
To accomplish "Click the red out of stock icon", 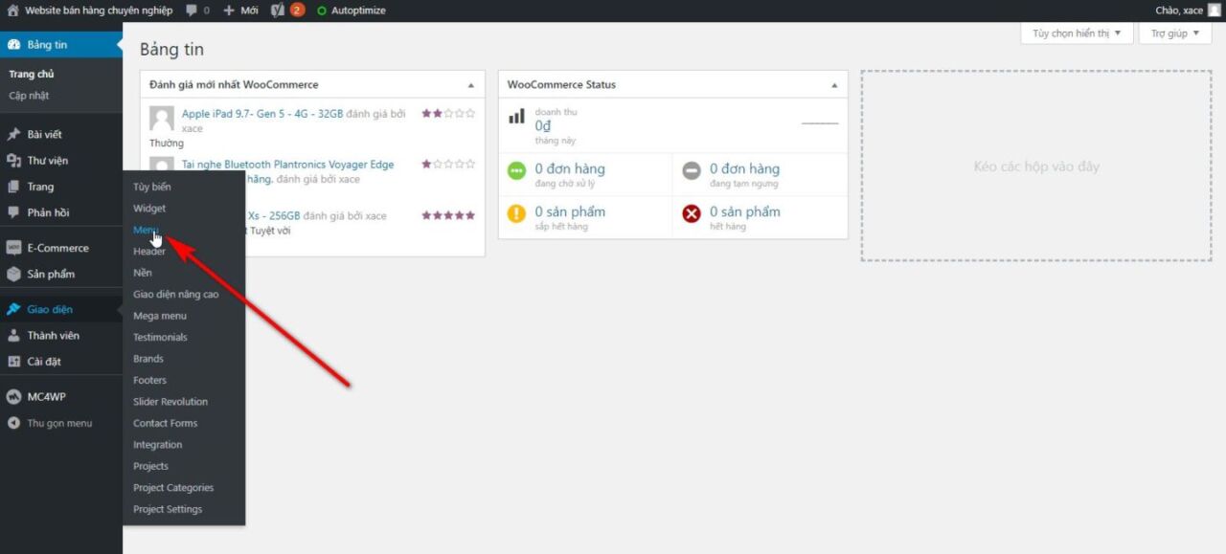I will pos(691,213).
